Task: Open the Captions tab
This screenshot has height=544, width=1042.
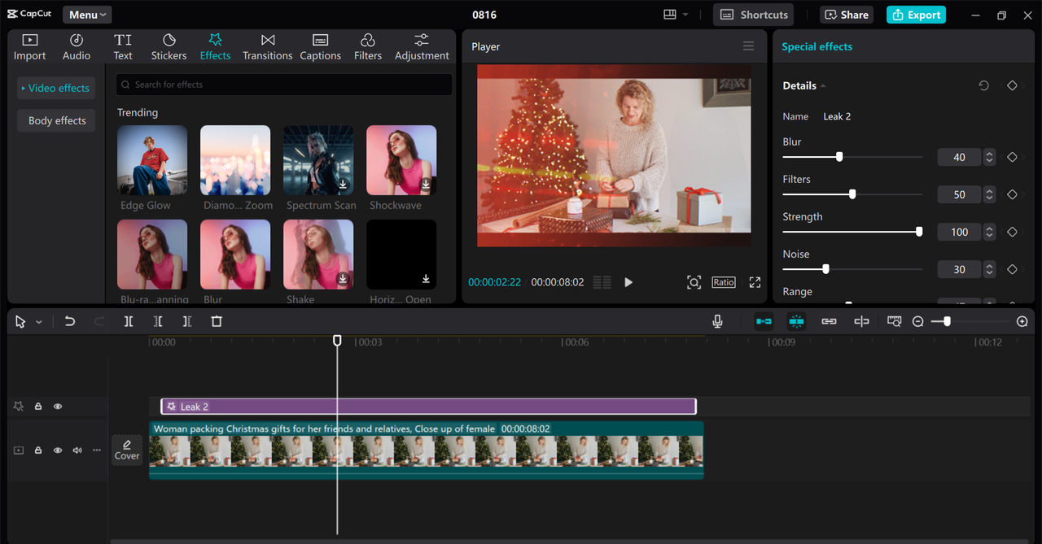Action: click(x=320, y=47)
